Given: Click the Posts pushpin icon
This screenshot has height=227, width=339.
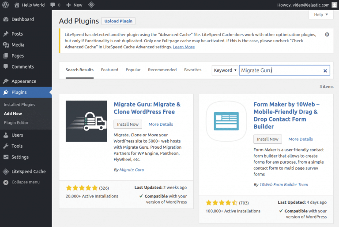Looking at the screenshot, I should click(x=6, y=34).
